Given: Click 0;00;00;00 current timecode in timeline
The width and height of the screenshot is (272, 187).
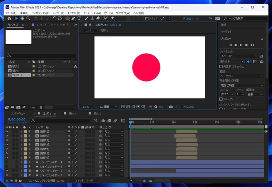Looking at the screenshot, I should point(17,119).
